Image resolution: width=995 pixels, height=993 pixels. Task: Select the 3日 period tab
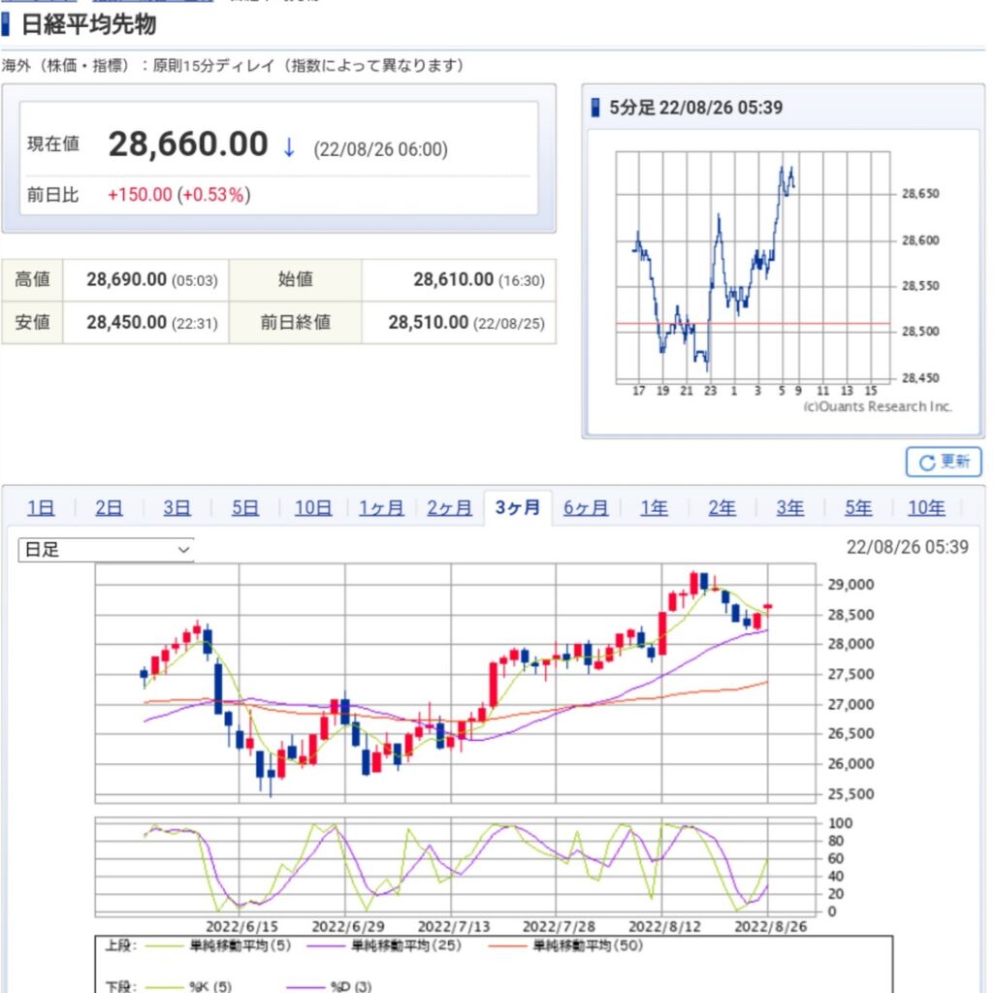[x=177, y=507]
